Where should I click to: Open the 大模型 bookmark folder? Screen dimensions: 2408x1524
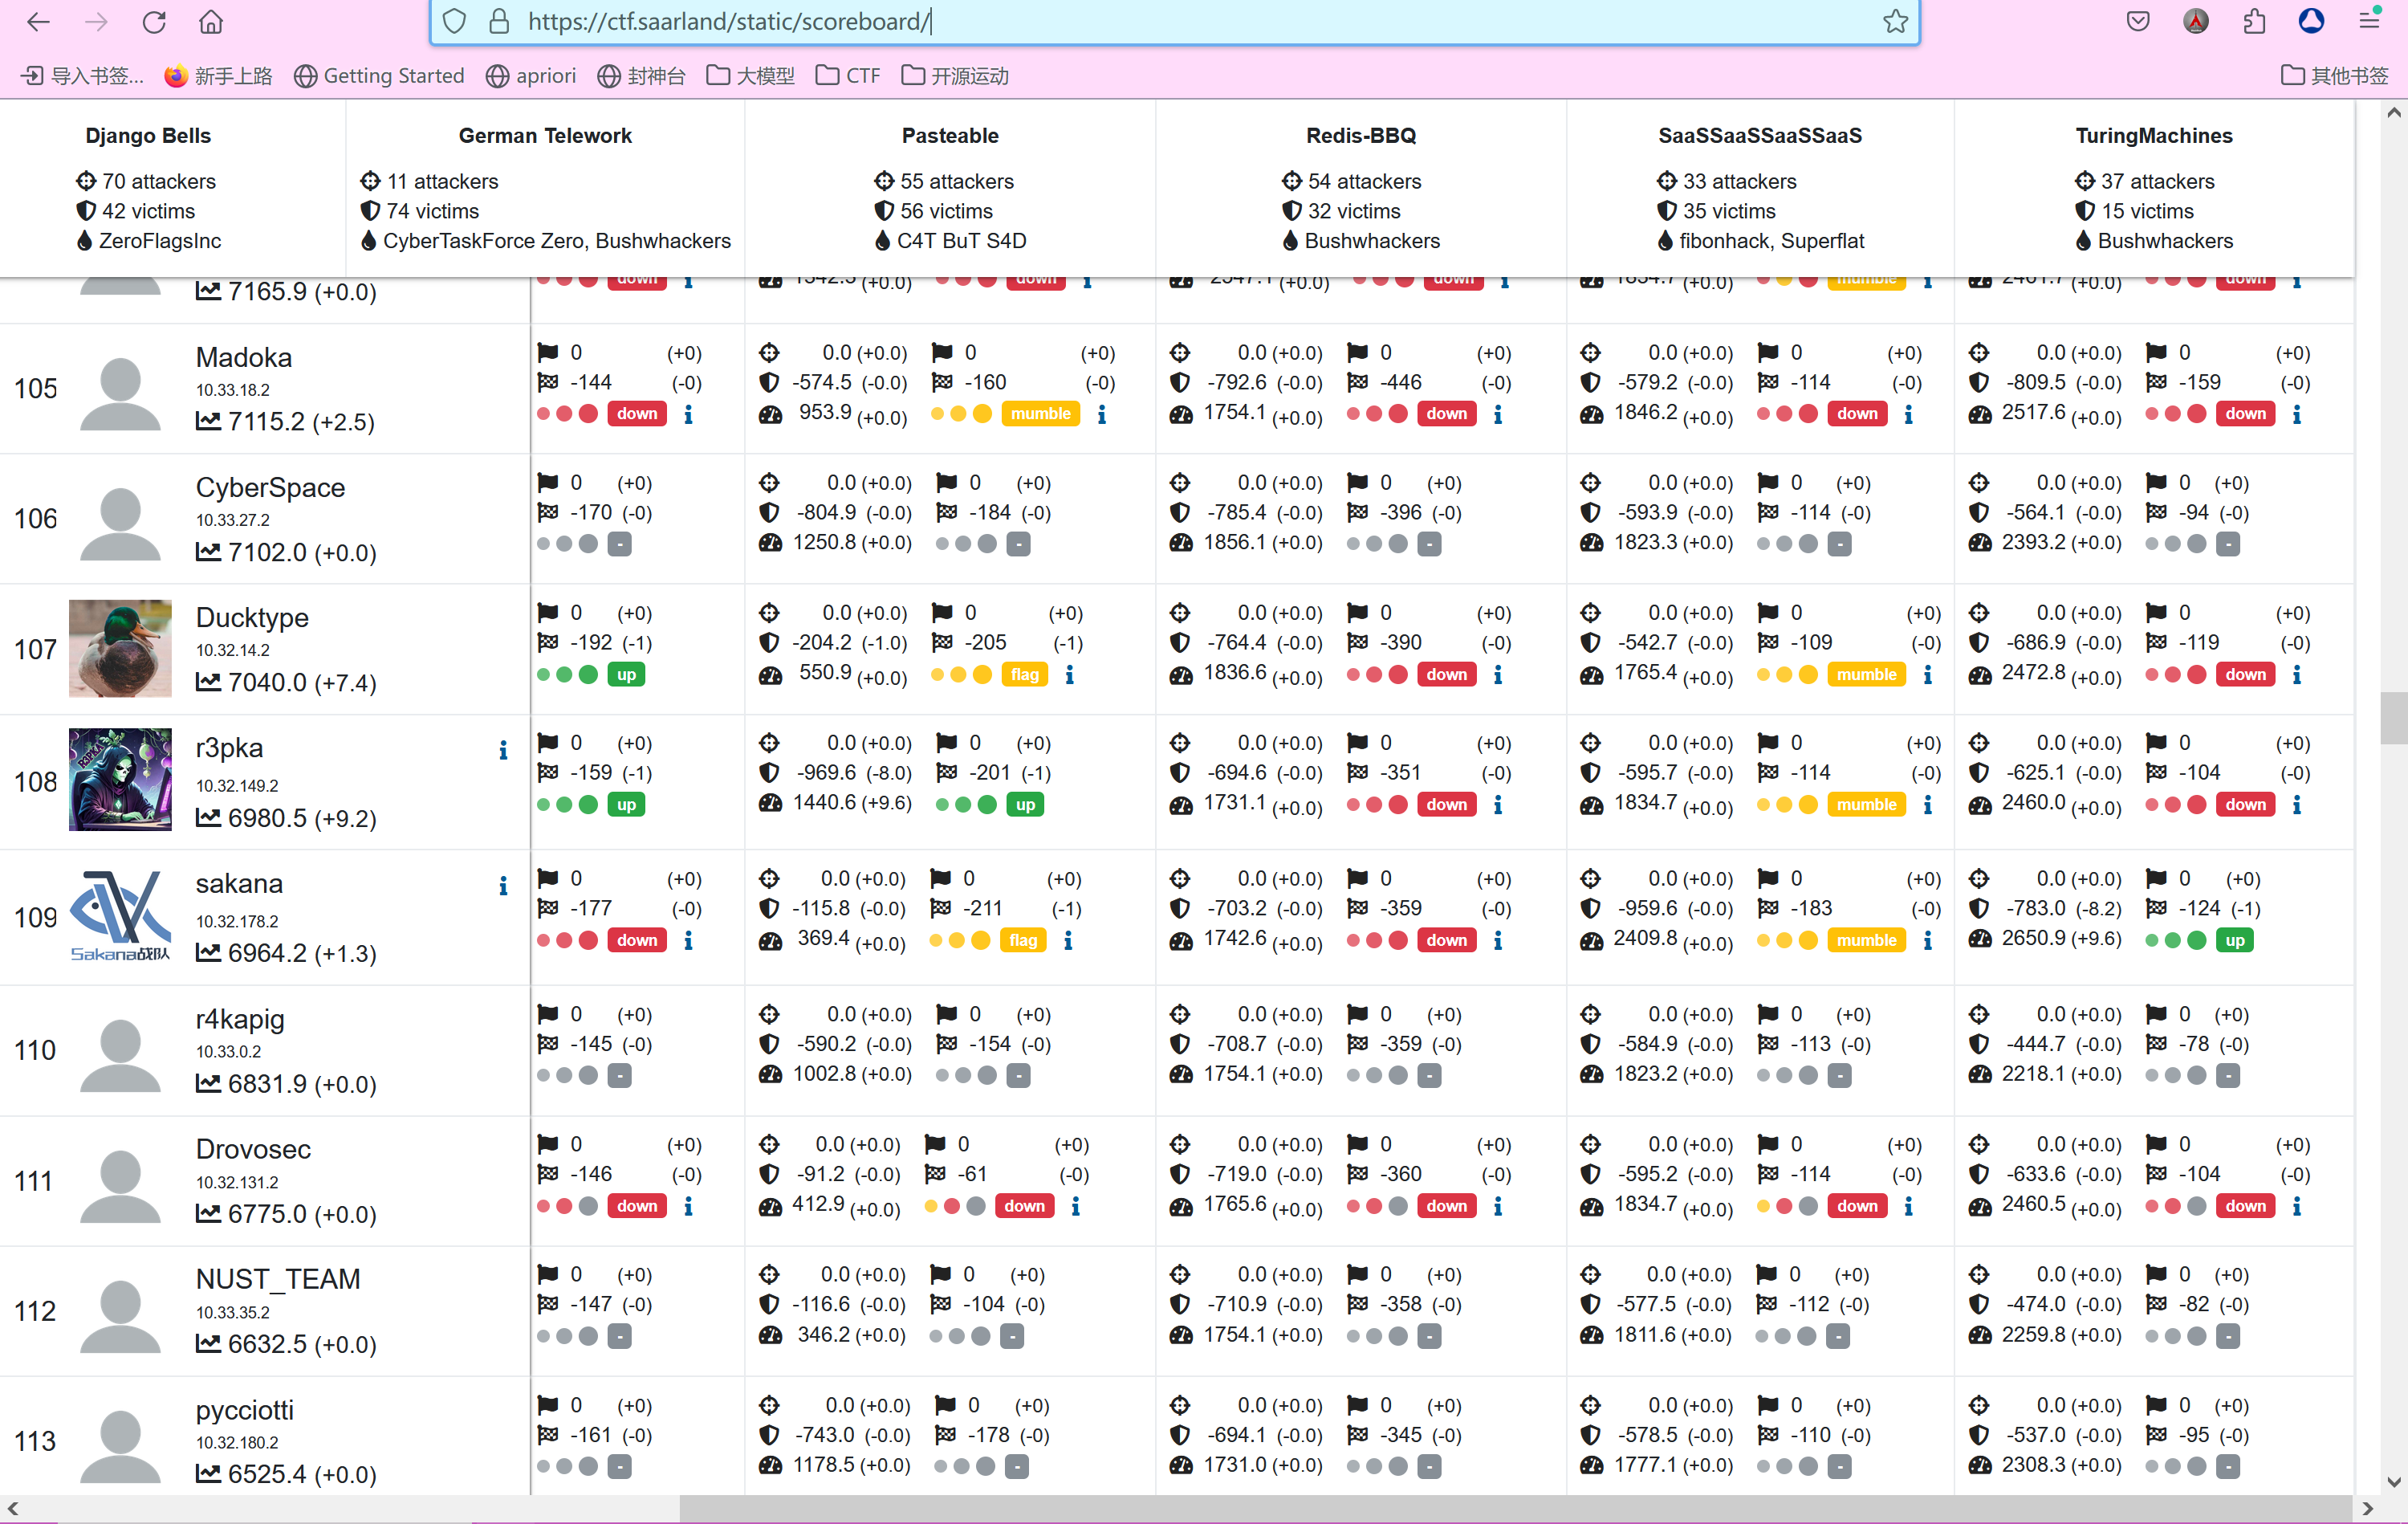pyautogui.click(x=751, y=76)
